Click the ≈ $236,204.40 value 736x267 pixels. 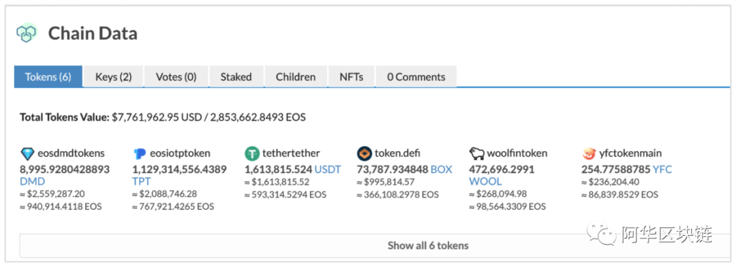611,182
